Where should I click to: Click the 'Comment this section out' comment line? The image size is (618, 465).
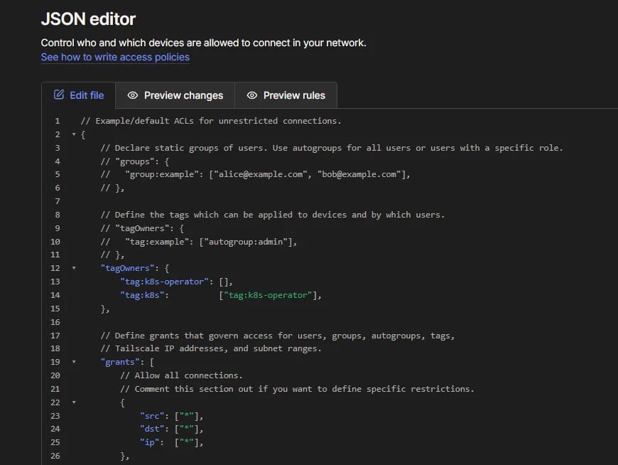[297, 389]
